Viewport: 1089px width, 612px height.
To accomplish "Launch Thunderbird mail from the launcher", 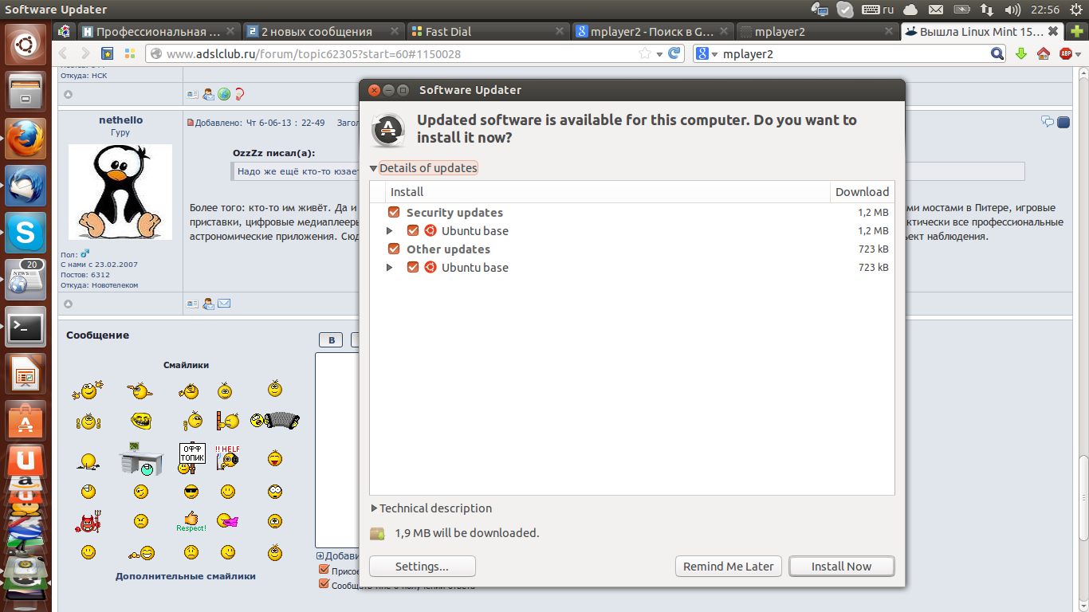I will [x=26, y=186].
